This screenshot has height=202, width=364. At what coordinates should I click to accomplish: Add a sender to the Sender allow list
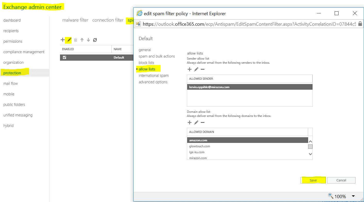click(x=189, y=69)
